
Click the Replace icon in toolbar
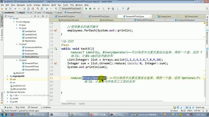click(42, 9)
